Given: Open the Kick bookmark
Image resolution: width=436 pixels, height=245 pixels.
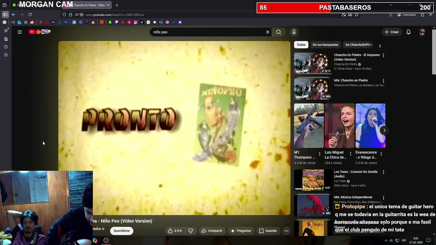Looking at the screenshot, I should 110,22.
